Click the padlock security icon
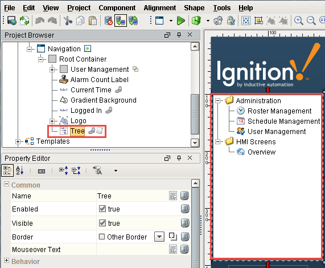This screenshot has width=325, height=268. 231,21
